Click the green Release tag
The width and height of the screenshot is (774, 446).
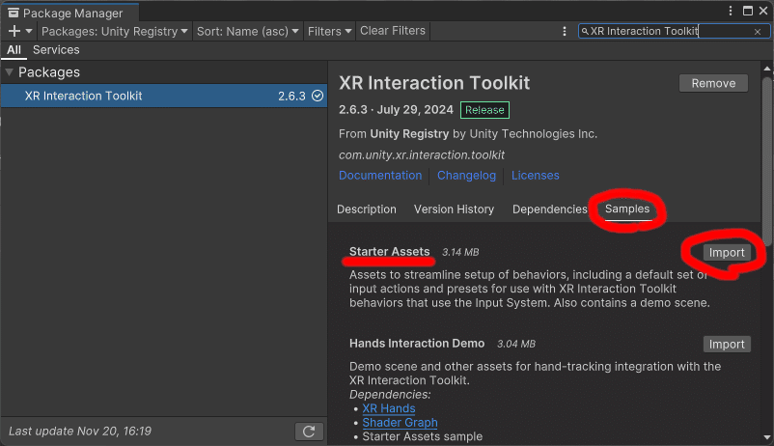[x=484, y=110]
